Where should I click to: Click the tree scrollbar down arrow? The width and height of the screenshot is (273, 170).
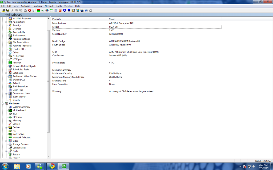48,157
